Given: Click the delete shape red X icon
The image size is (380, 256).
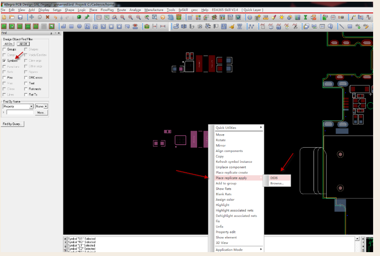Looking at the screenshot, I should pos(135,26).
